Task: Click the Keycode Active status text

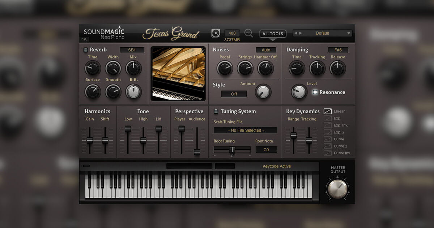Action: 277,166
